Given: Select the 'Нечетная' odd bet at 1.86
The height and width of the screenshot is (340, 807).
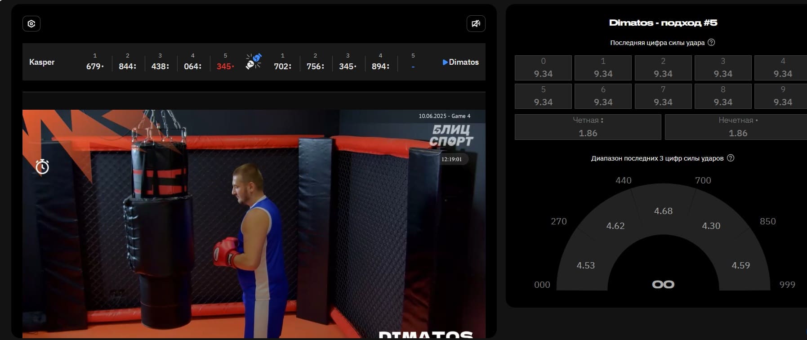Looking at the screenshot, I should click(x=737, y=127).
